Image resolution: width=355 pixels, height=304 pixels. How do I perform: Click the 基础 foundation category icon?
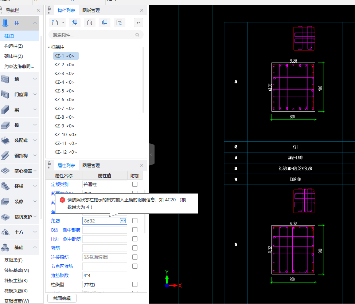[x=5, y=248]
